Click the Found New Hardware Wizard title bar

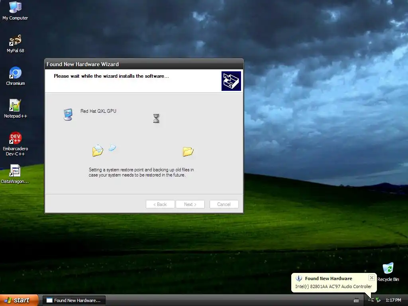click(144, 64)
